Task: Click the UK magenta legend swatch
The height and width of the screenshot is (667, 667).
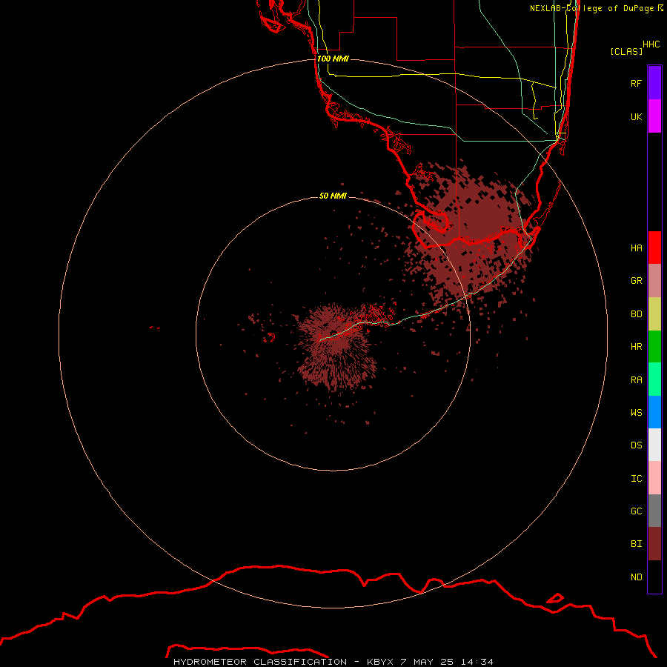Action: point(654,116)
